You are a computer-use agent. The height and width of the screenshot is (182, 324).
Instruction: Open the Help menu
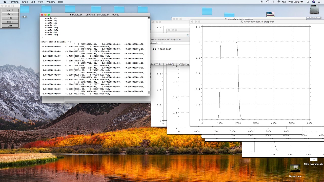[x=61, y=2]
